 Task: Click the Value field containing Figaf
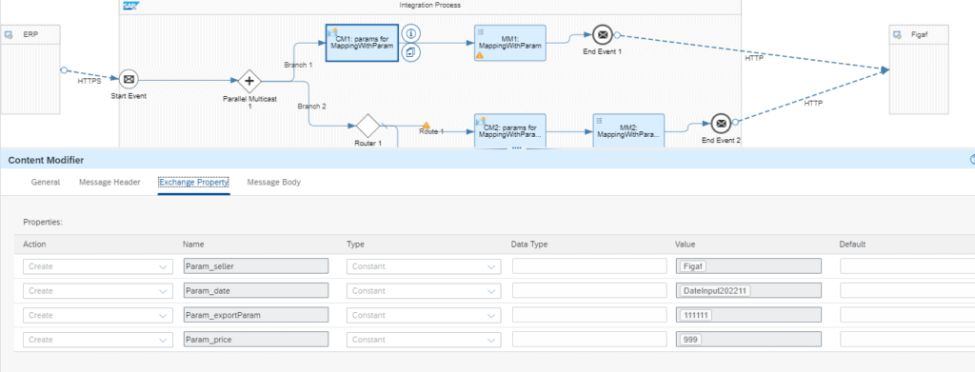[748, 266]
